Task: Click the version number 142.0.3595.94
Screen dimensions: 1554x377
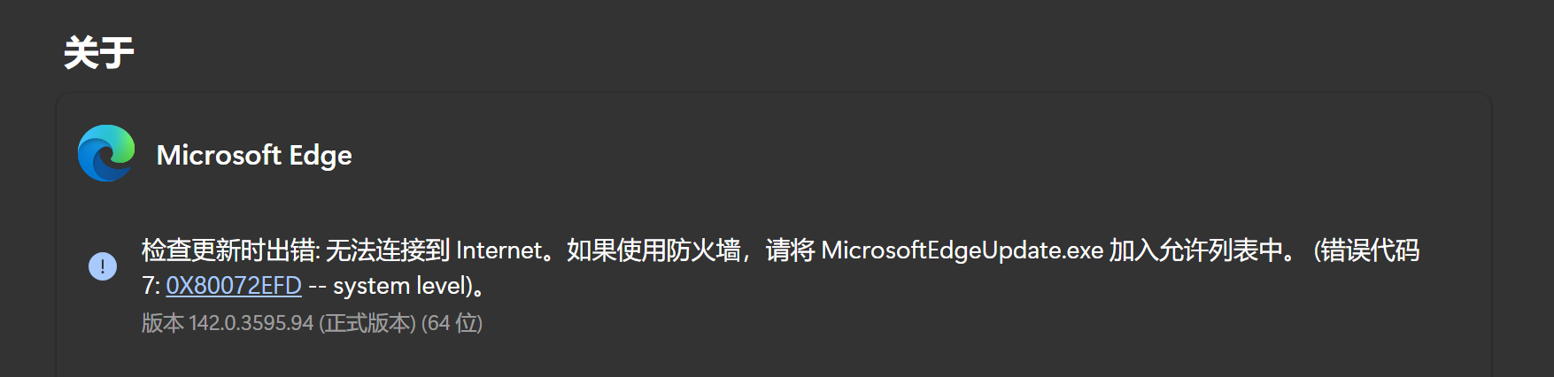Action: [x=251, y=323]
